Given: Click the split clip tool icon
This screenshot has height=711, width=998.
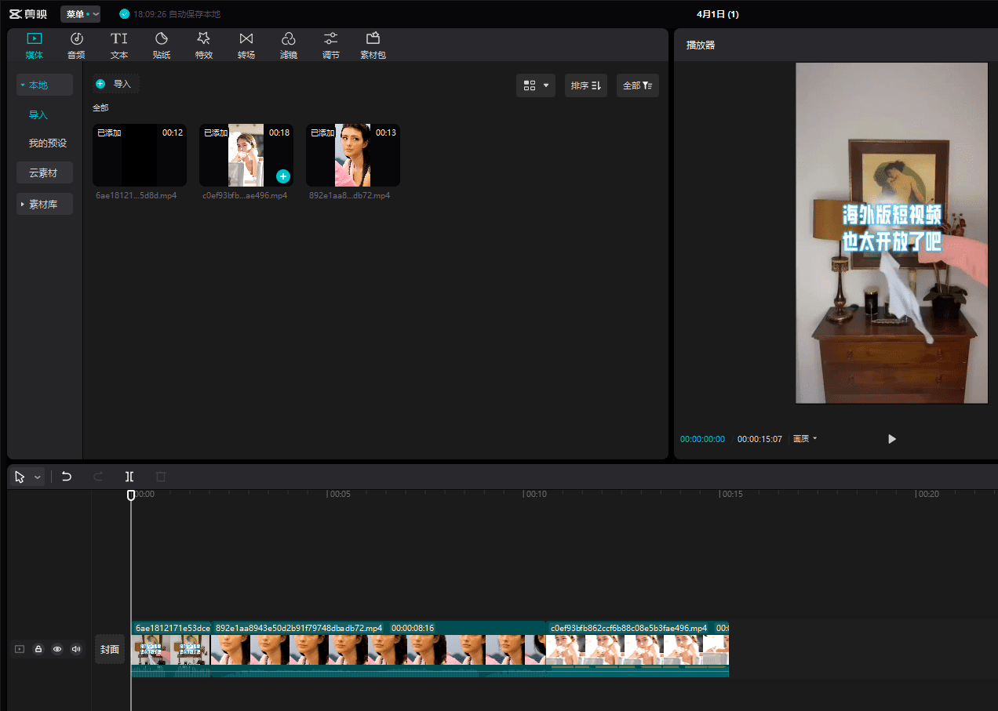Looking at the screenshot, I should pos(129,477).
